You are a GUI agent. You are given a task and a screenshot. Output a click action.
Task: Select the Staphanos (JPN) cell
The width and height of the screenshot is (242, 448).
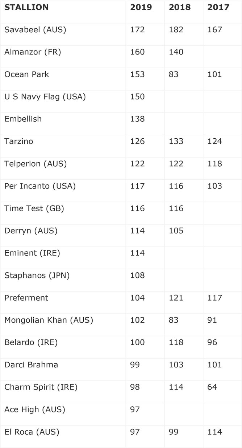coord(37,275)
